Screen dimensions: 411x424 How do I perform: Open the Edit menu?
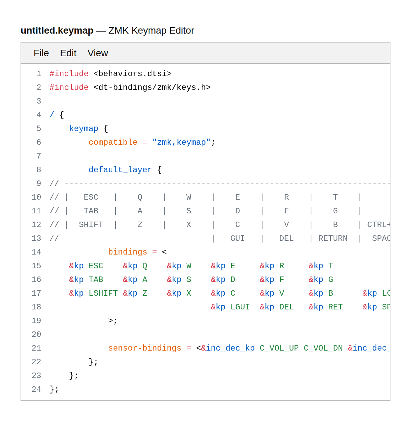[x=68, y=53]
